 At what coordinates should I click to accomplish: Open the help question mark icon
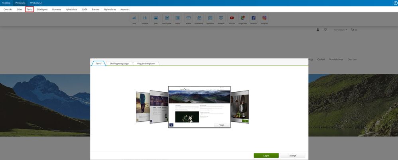pos(395,3)
